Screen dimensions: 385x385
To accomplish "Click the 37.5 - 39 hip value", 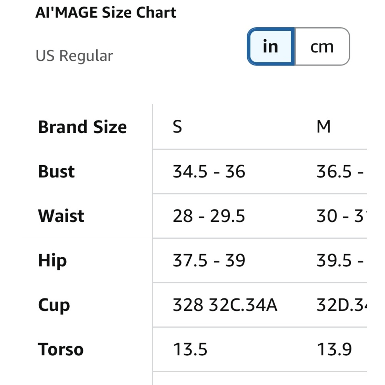I will click(x=209, y=261).
